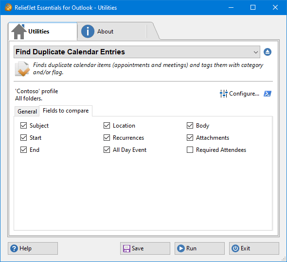Screen dimensions: 287x262
Task: Click the blue command-line arrow icon
Action: pos(268,94)
